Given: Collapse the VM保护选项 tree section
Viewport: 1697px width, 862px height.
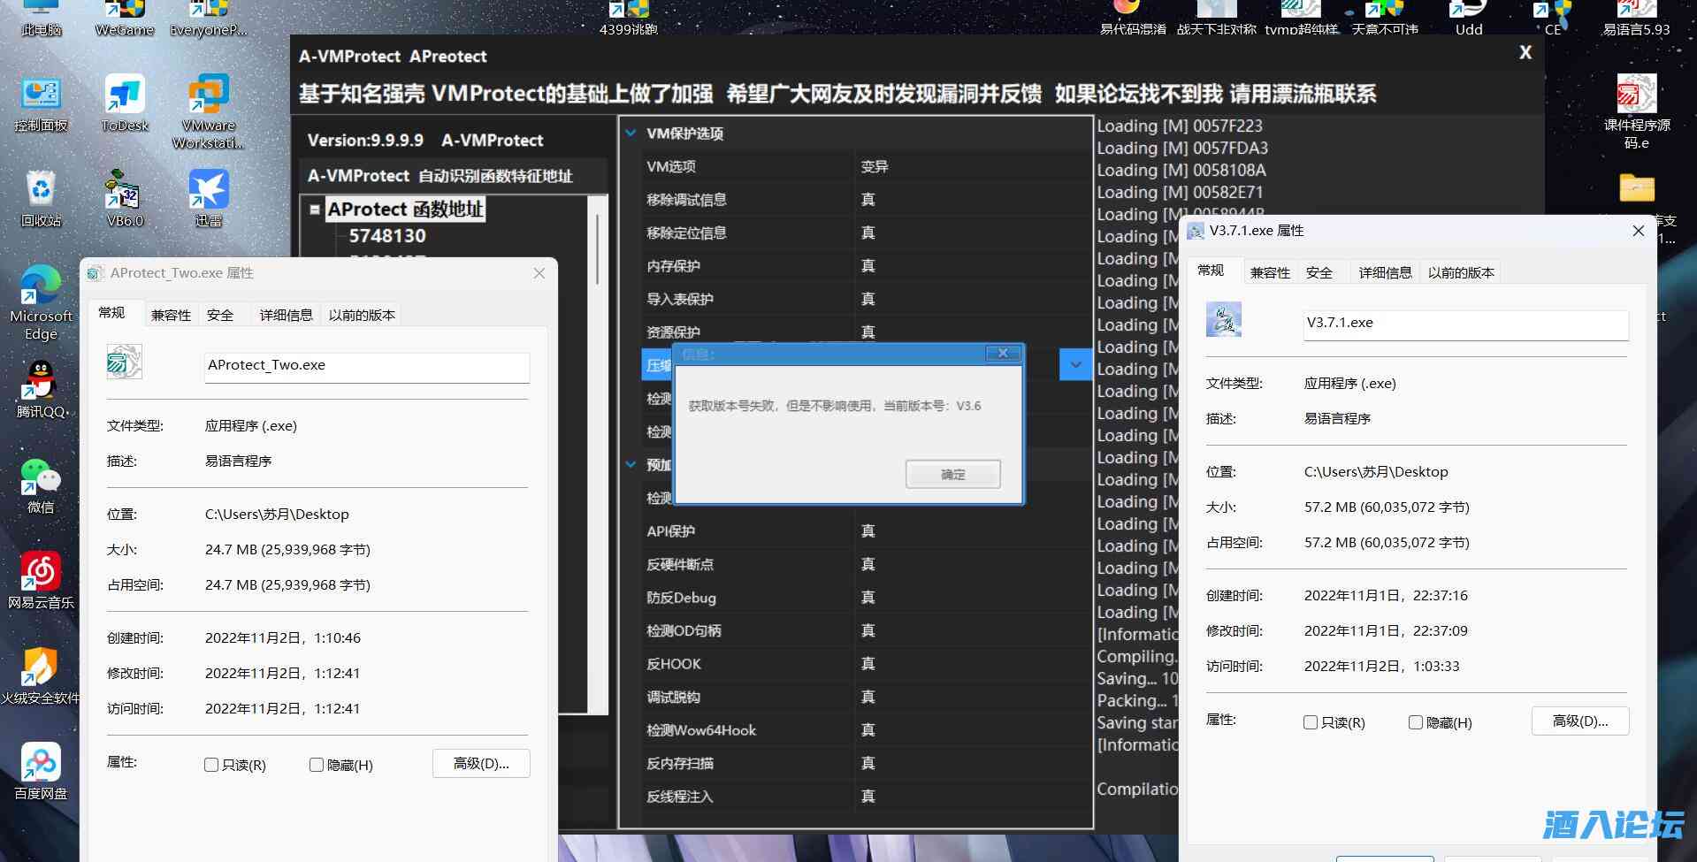Looking at the screenshot, I should tap(631, 133).
